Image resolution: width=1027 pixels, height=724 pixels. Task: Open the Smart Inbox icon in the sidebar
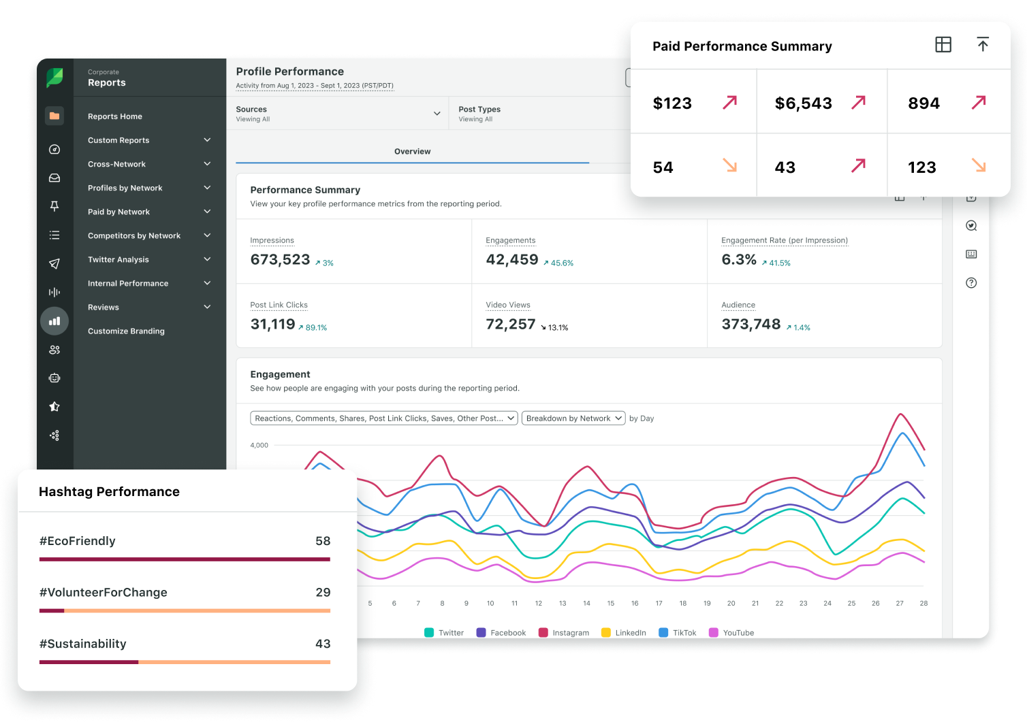[x=54, y=178]
